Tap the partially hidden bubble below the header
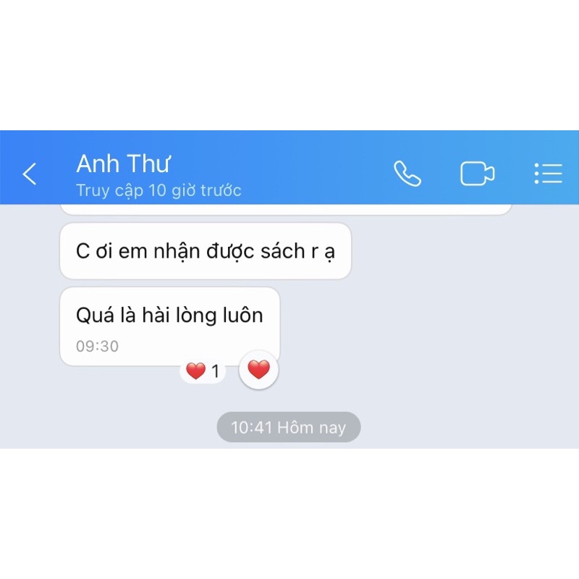Viewport: 579px width, 579px height. 285,209
